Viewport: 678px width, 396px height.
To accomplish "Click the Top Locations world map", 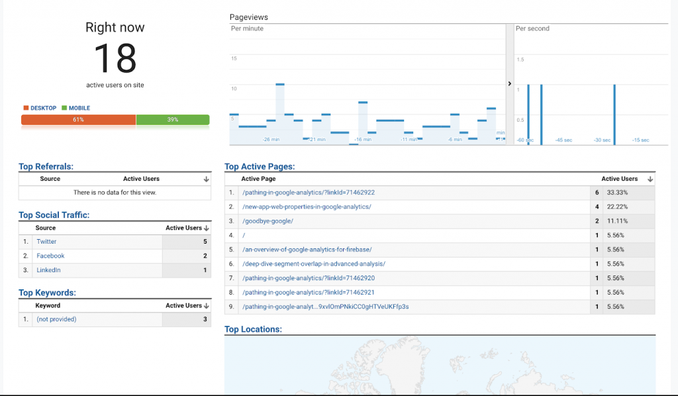I will tap(440, 366).
